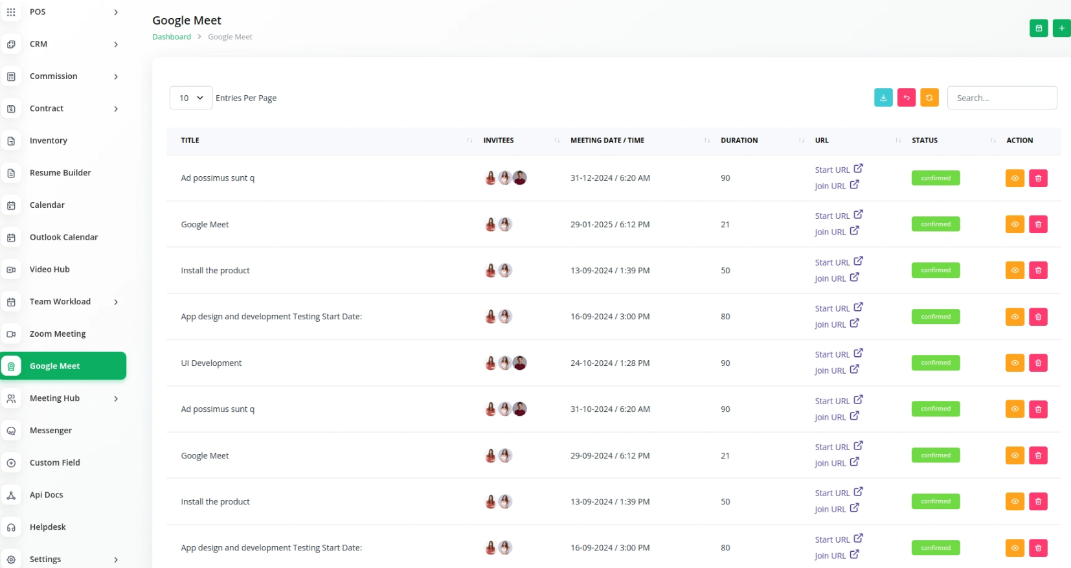The height and width of the screenshot is (568, 1071).
Task: Click the Helpdesk headset icon
Action: tap(11, 528)
